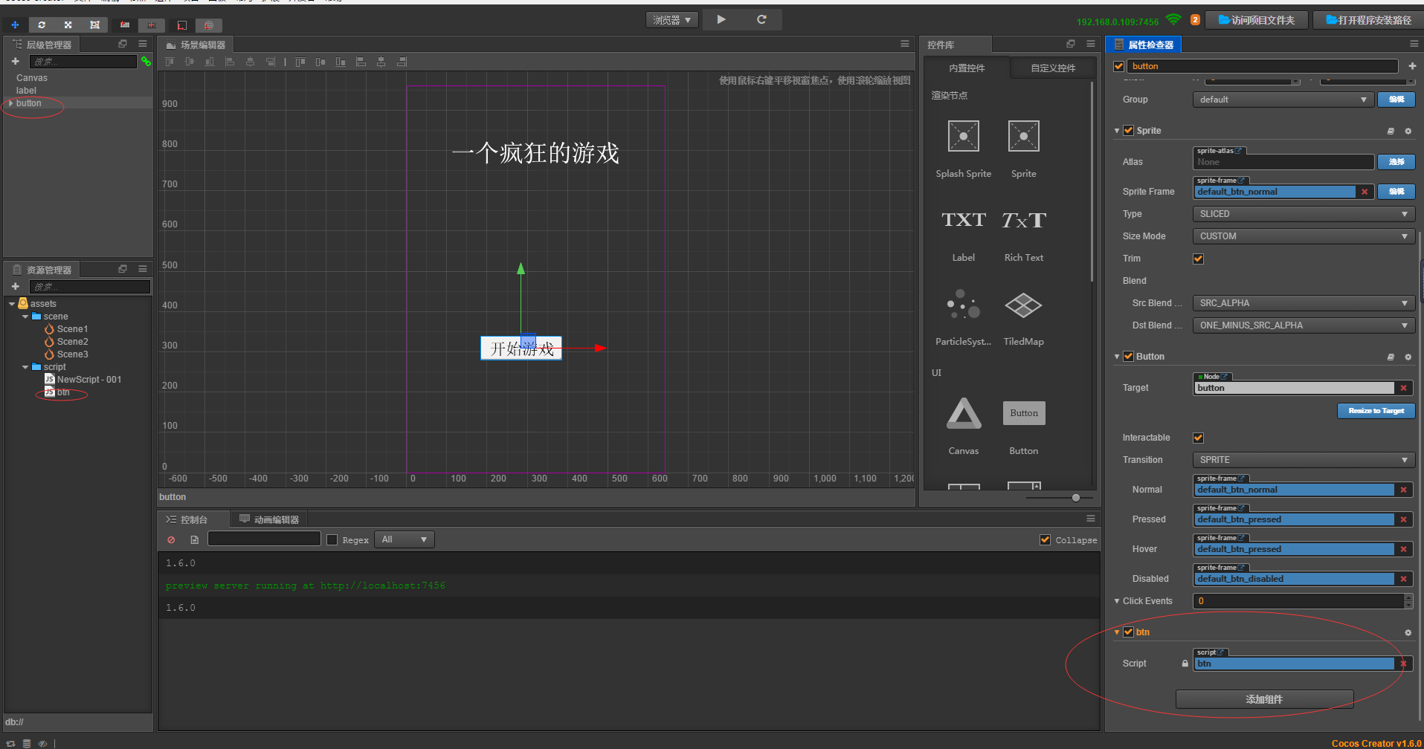Select Scene2 in the assets tree

coord(72,342)
